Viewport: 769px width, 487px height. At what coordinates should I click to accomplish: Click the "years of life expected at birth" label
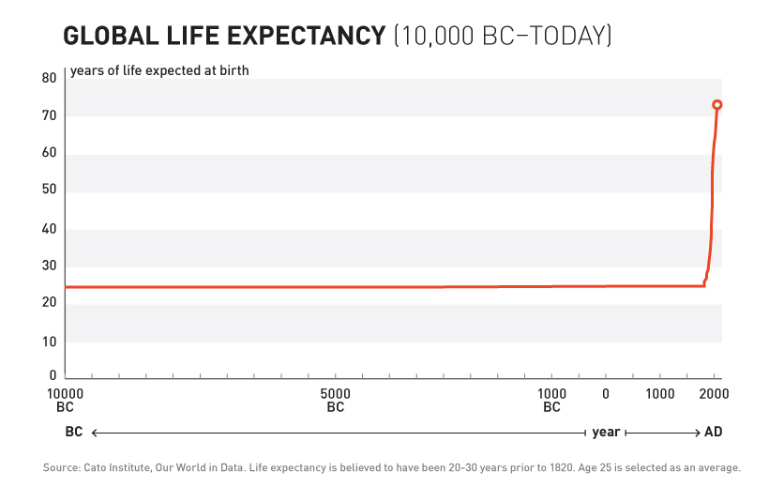coord(159,70)
